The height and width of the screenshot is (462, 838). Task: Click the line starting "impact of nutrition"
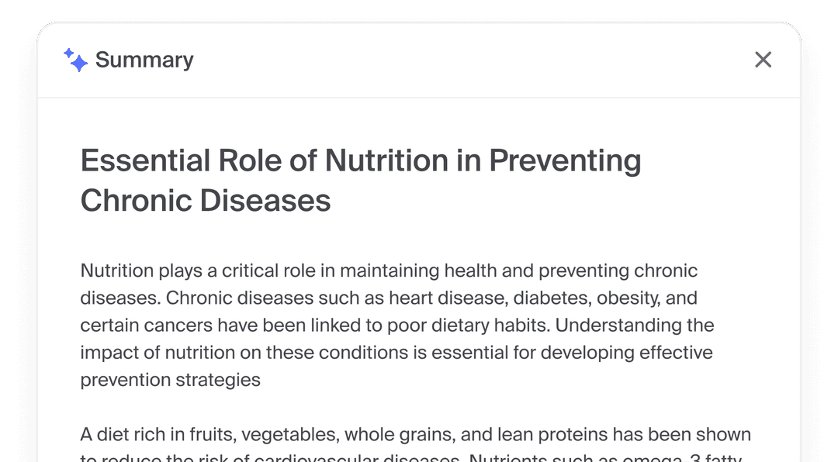click(x=396, y=353)
